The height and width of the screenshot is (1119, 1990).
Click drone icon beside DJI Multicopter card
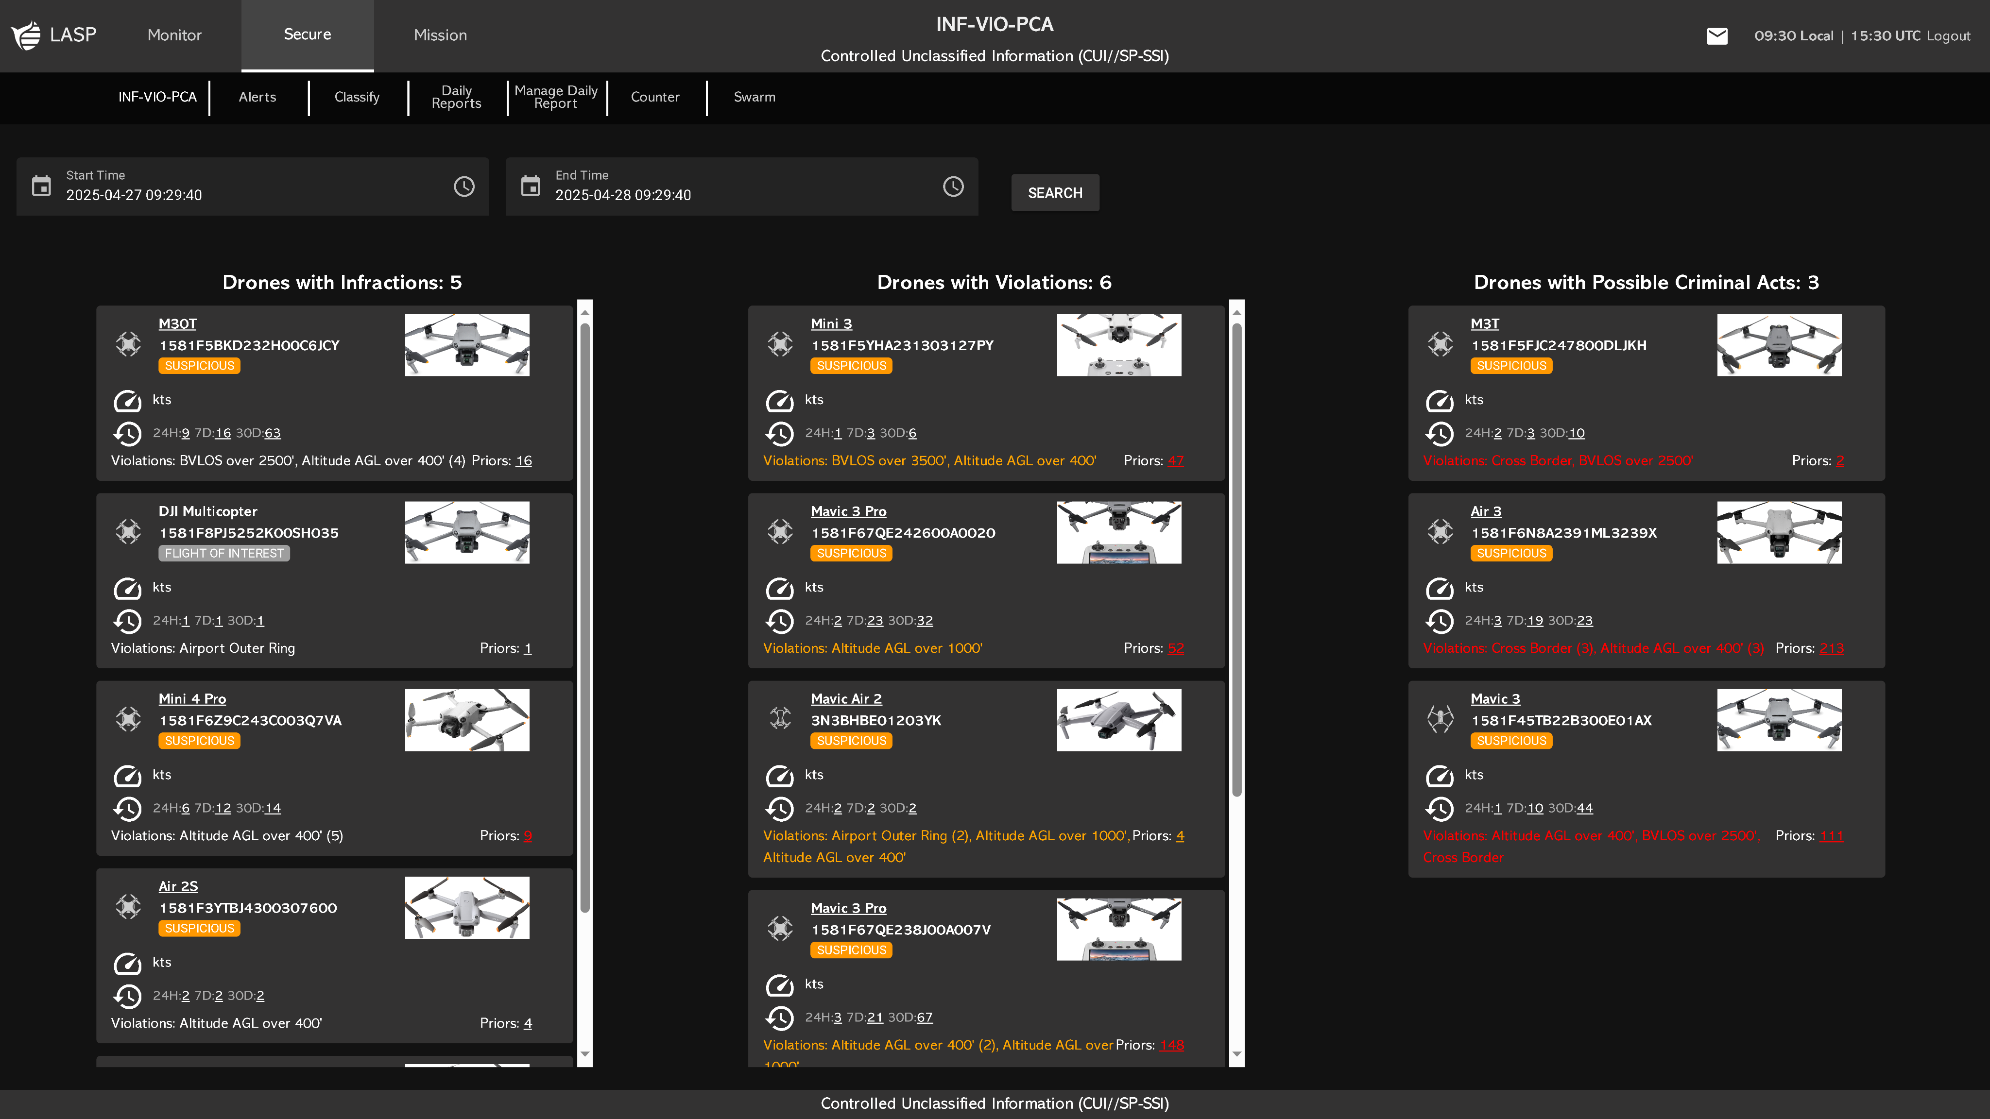pyautogui.click(x=128, y=531)
